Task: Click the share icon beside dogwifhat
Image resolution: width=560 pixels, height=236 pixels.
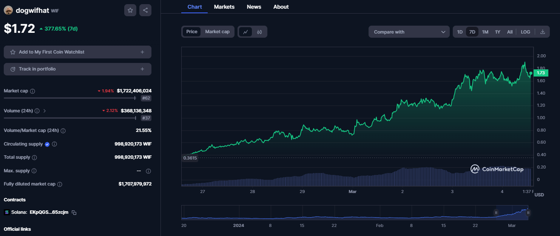Action: tap(145, 10)
